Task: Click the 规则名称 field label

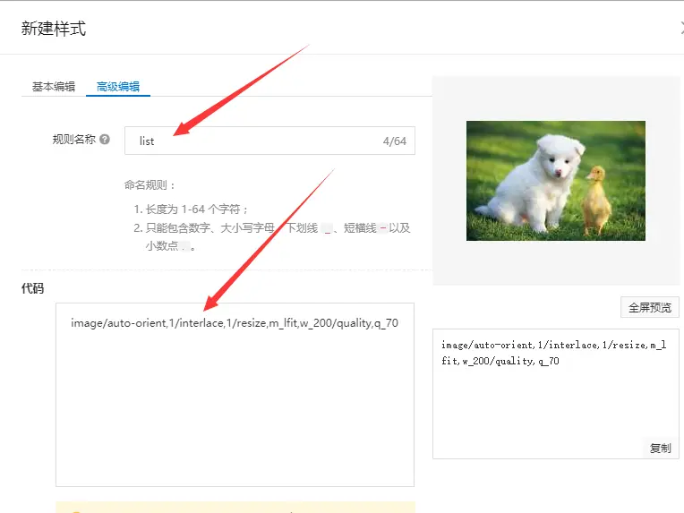Action: 73,140
